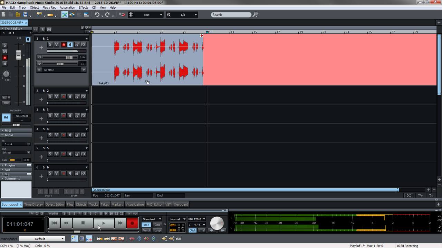This screenshot has height=248, width=442.
Task: Click the search magnifier icon
Action: (x=255, y=15)
